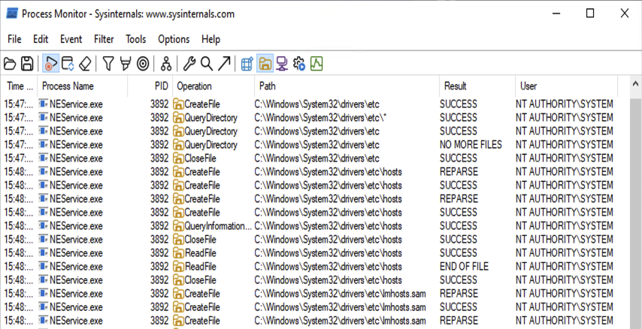Click the Jump To arrow icon
This screenshot has height=329, width=642.
[224, 64]
